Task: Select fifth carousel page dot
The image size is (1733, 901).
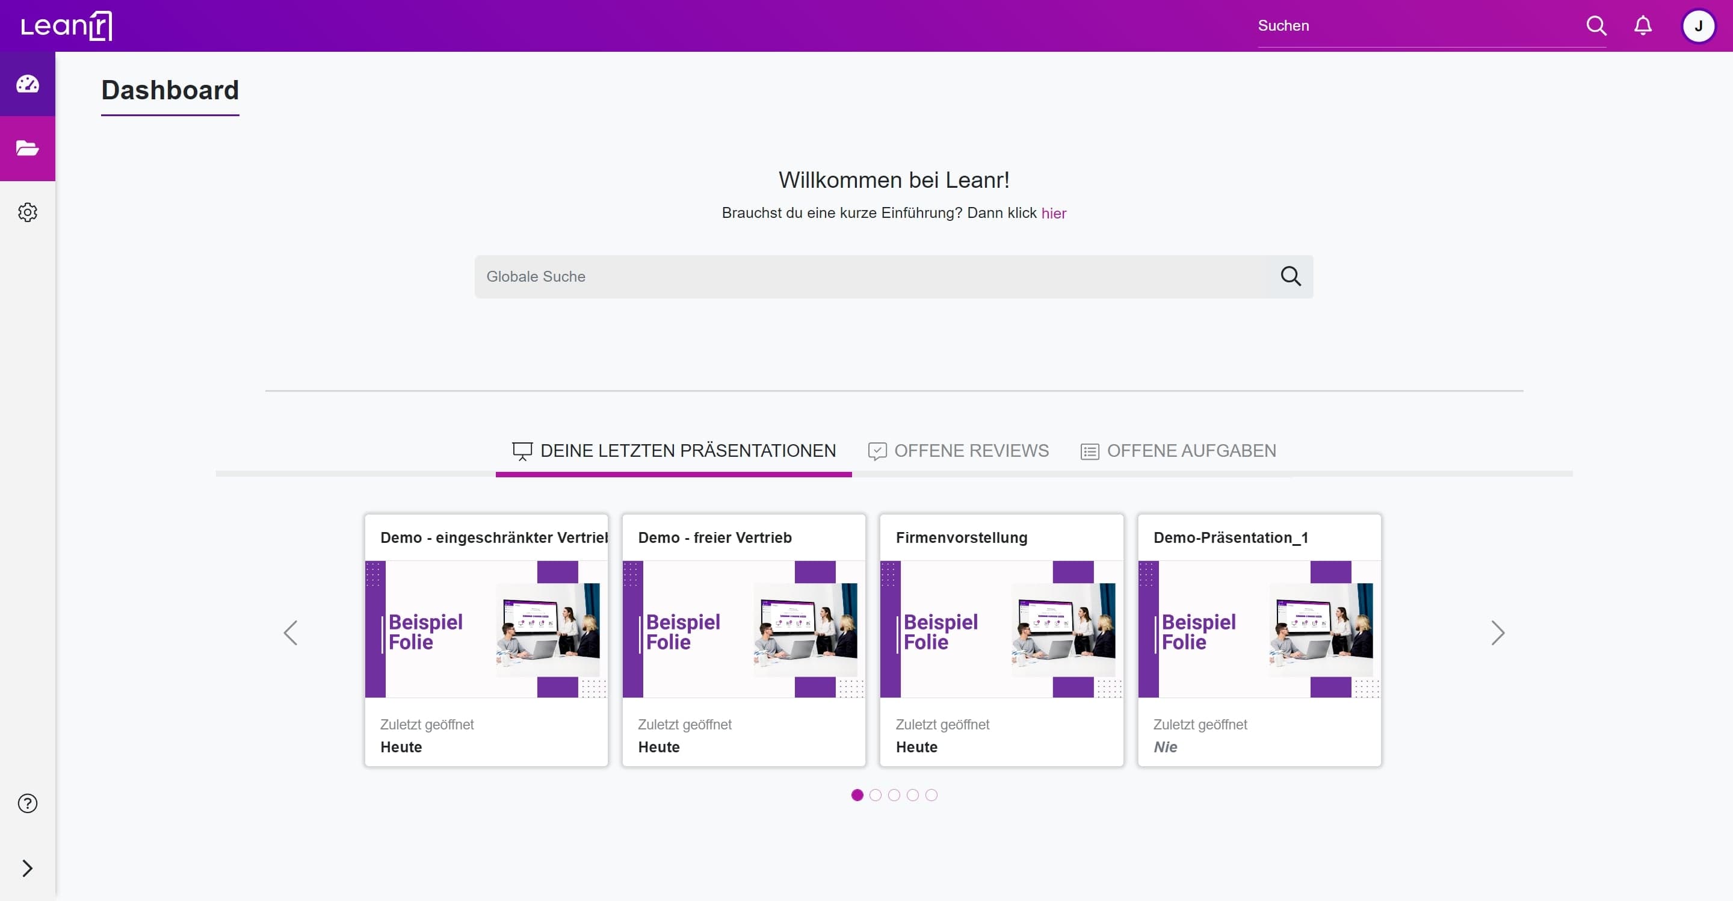Action: coord(931,794)
